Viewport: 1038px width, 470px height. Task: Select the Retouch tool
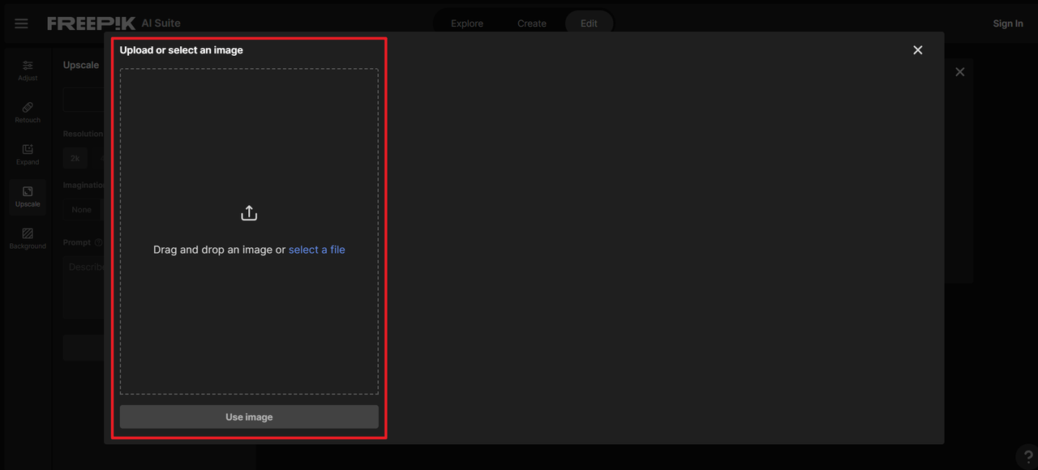[x=28, y=113]
